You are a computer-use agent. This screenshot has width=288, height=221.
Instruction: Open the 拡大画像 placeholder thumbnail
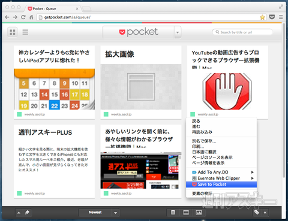[141, 87]
